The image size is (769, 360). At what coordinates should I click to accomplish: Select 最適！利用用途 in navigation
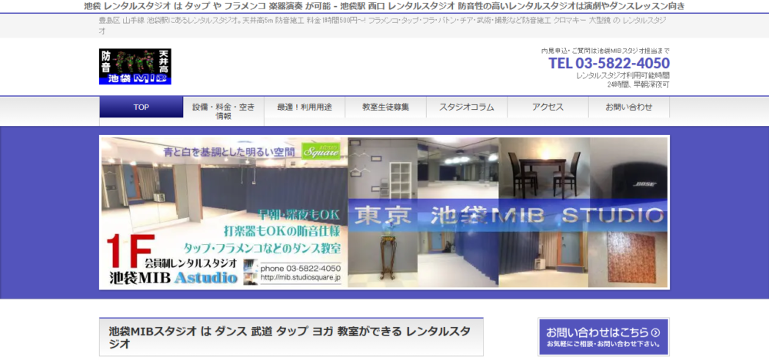(305, 107)
